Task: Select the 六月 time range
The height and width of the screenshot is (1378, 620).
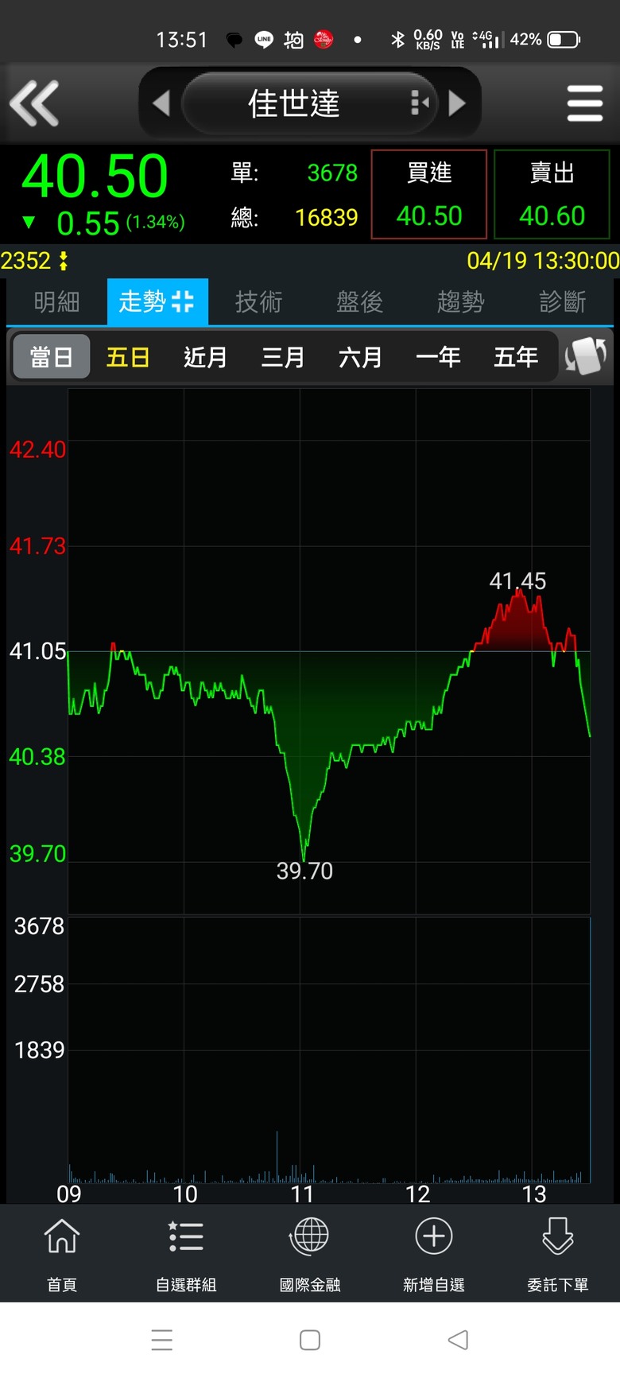Action: [361, 357]
